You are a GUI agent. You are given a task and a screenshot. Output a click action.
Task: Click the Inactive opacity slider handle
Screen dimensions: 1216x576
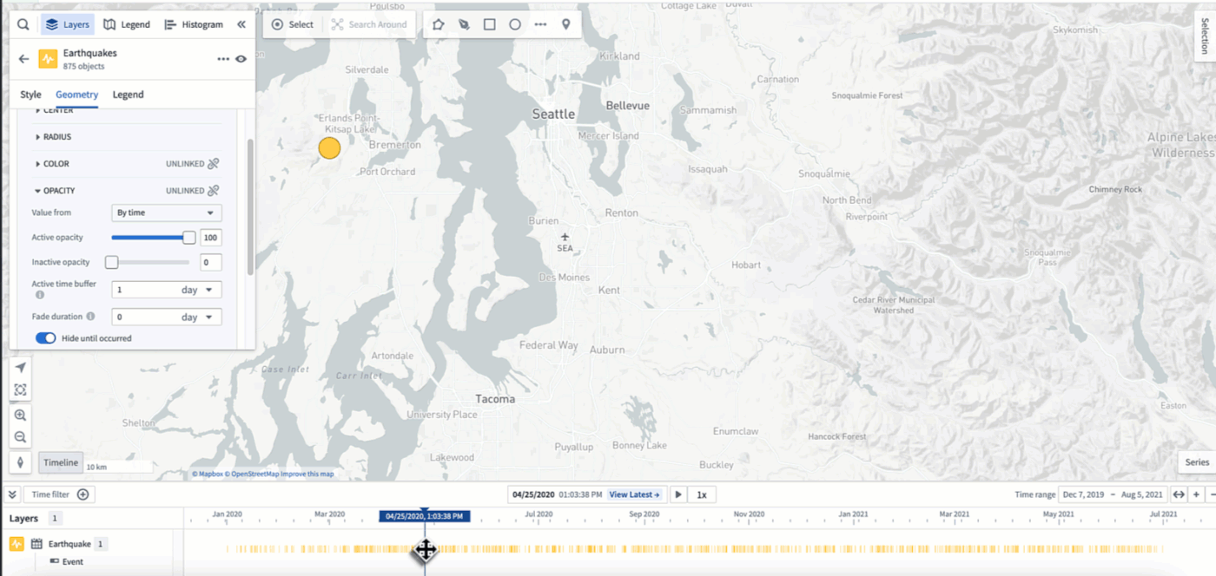click(111, 262)
